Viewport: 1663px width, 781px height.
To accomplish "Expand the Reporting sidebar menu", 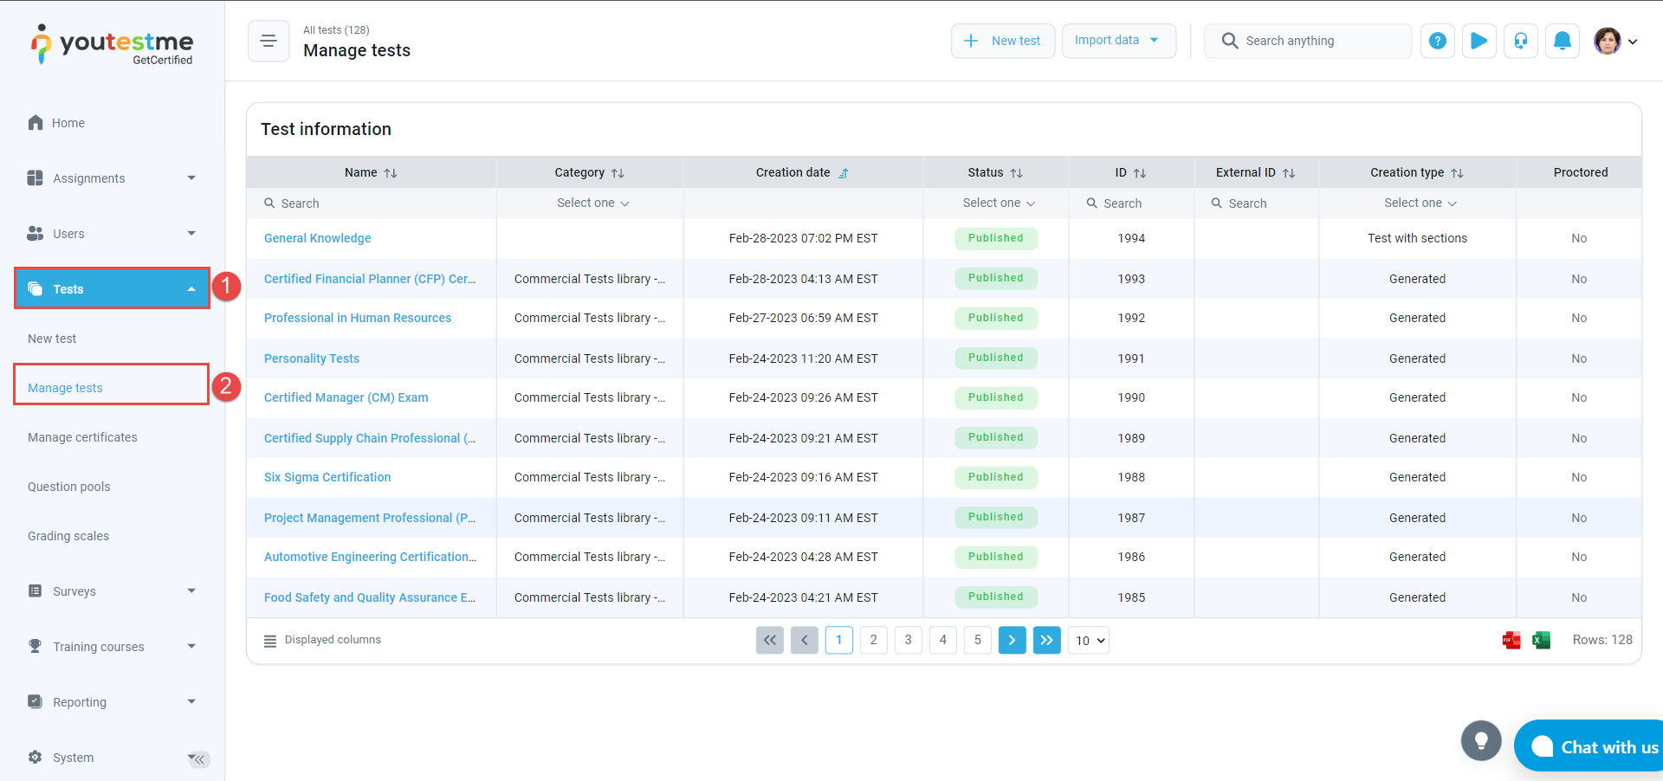I will point(111,702).
